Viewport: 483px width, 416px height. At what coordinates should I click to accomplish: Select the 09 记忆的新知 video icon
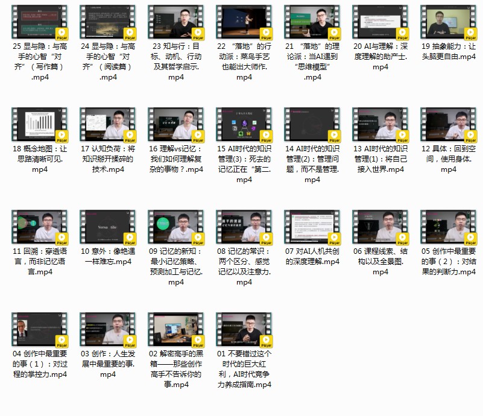pos(176,227)
